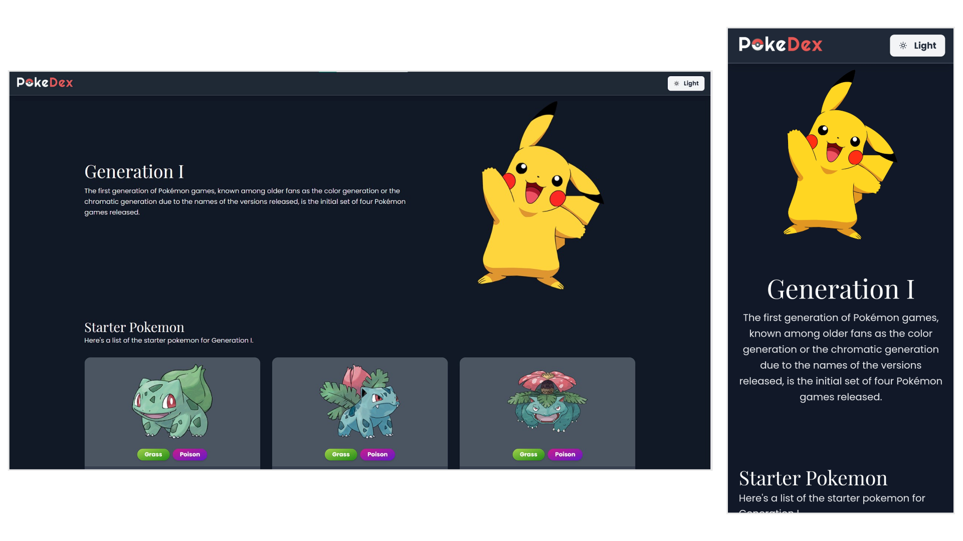
Task: Click the sun icon in the mobile Light button
Action: click(903, 46)
